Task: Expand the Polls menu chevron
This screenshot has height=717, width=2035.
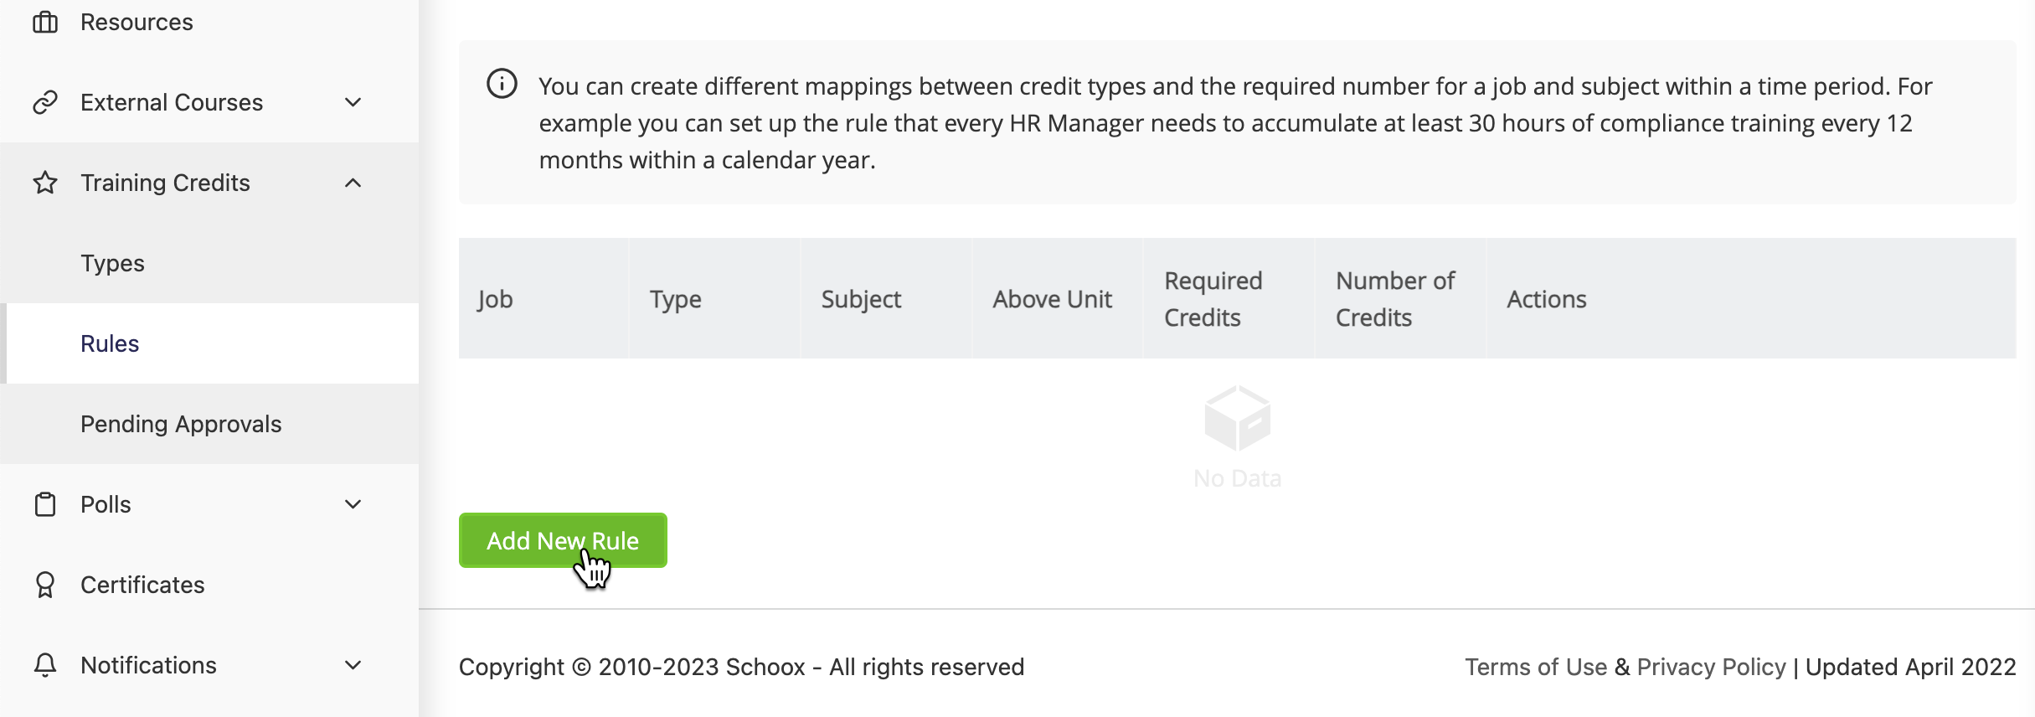Action: [x=353, y=504]
